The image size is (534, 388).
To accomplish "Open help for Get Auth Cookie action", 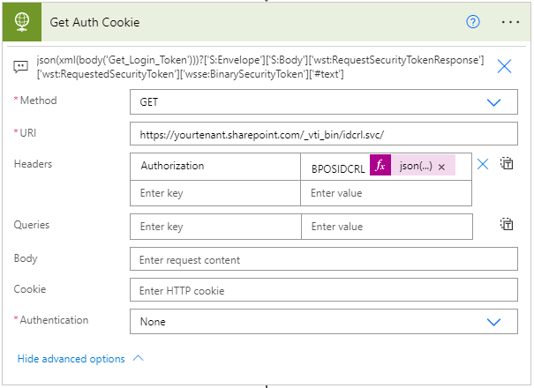I will [472, 21].
